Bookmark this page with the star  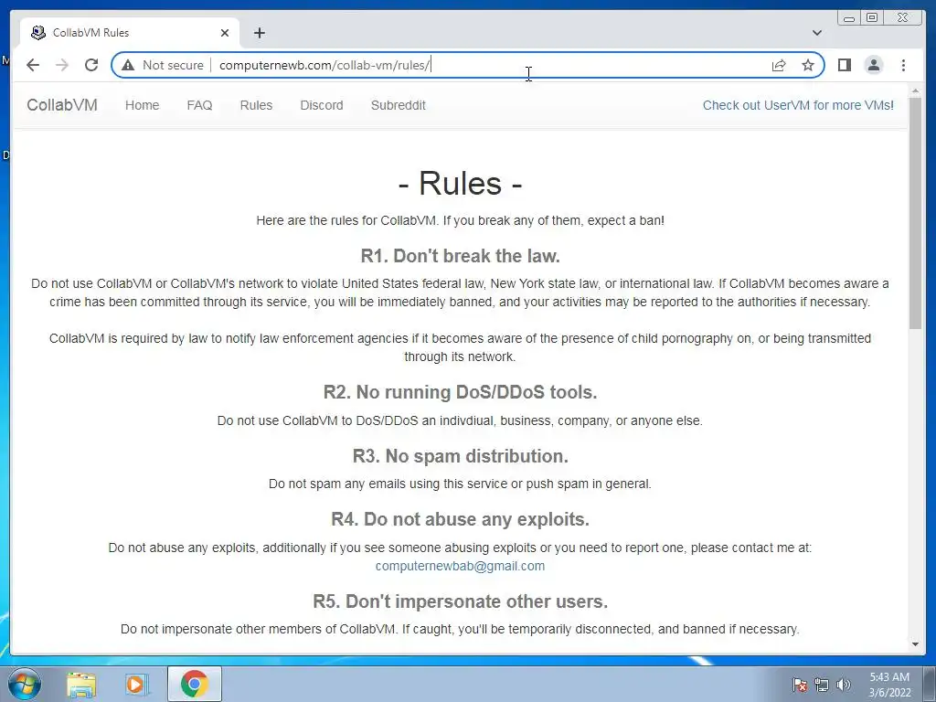(808, 65)
